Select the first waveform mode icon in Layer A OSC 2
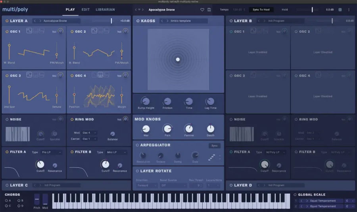This screenshot has width=357, height=212. click(x=94, y=30)
